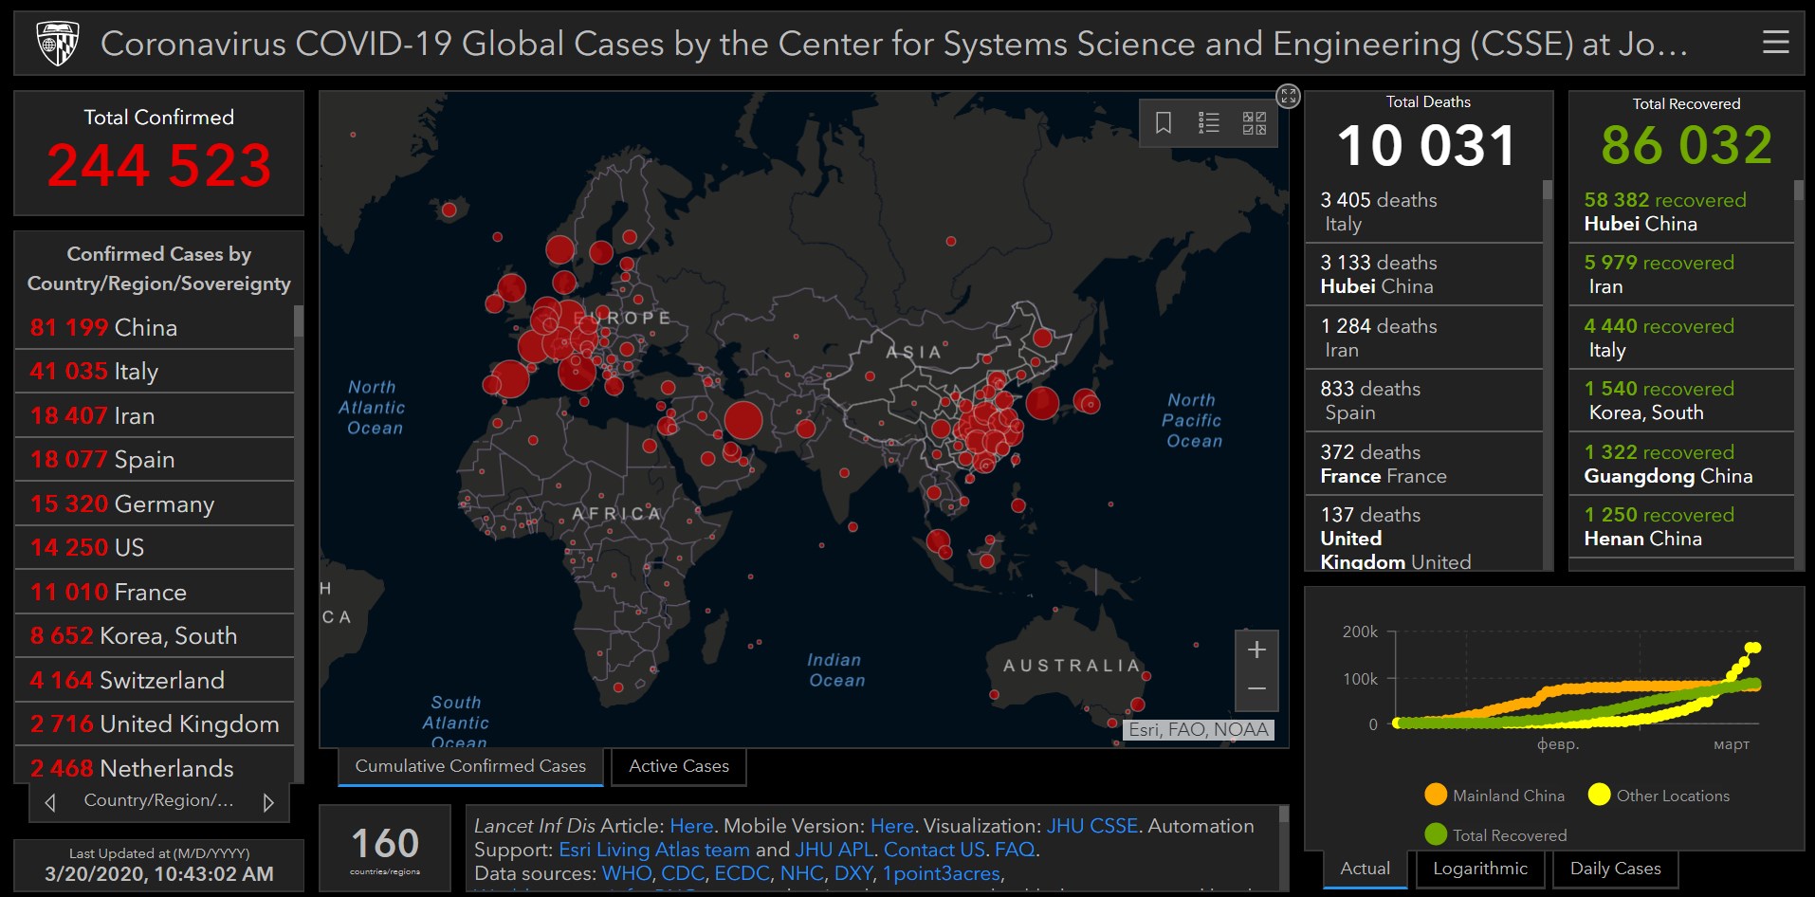Select Cumulative Confirmed Cases tab
This screenshot has height=897, width=1815.
coord(470,766)
